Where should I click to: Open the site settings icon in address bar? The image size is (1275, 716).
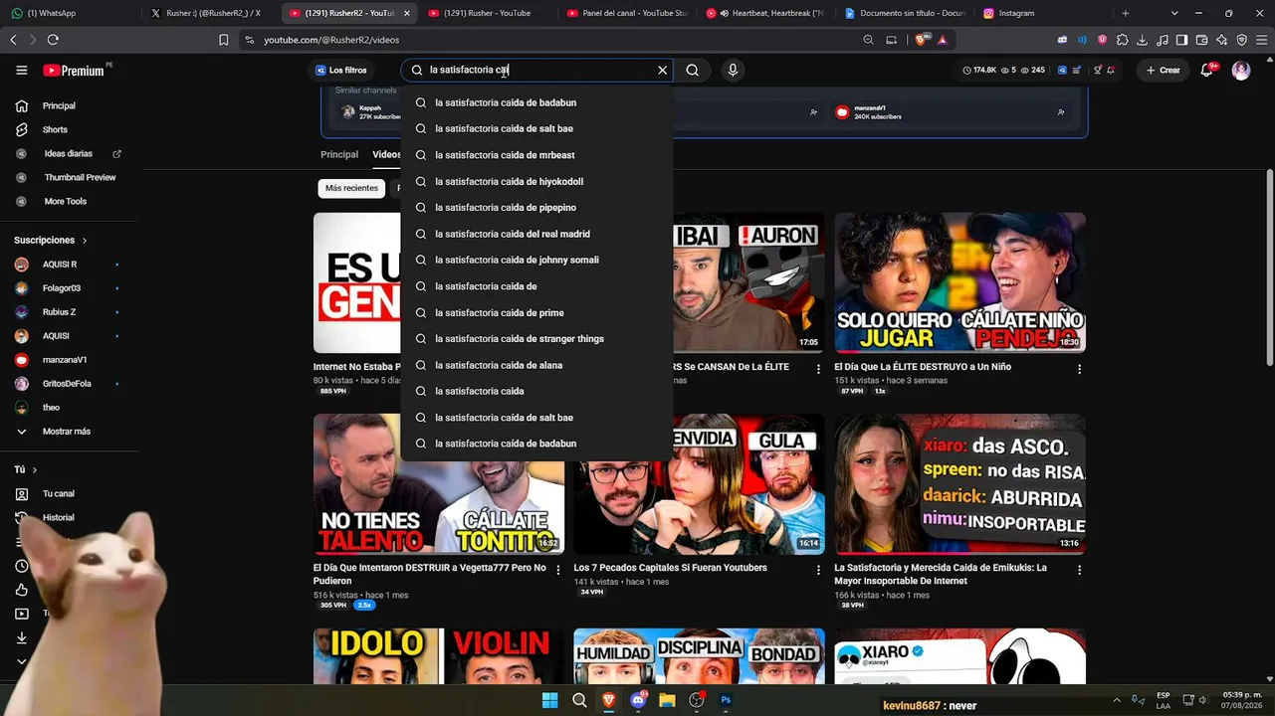248,40
